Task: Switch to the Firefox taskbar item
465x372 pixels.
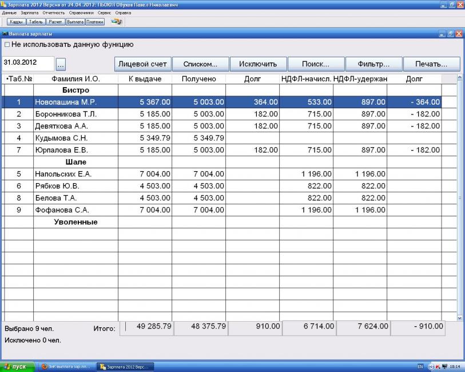Action: (x=66, y=367)
